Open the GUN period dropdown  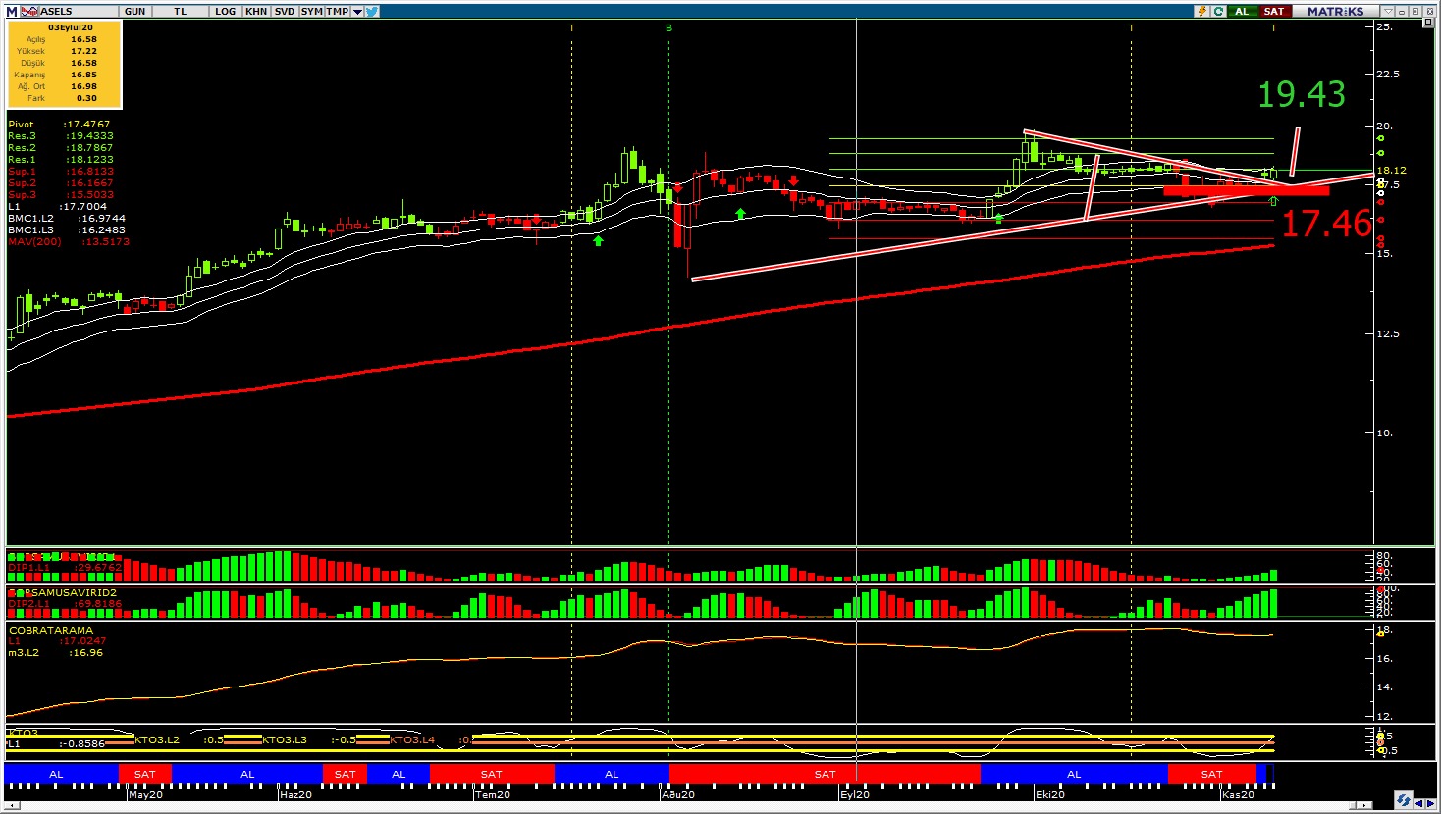coord(135,11)
